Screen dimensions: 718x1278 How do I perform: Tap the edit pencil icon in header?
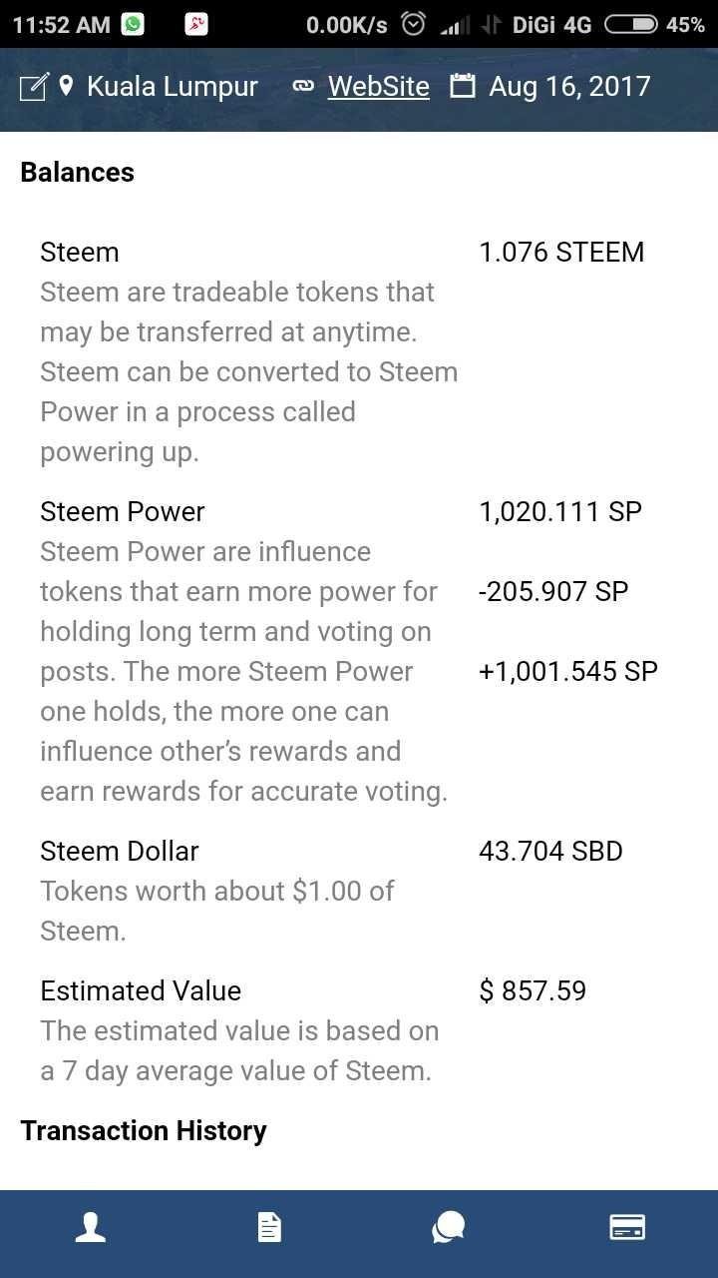click(33, 88)
